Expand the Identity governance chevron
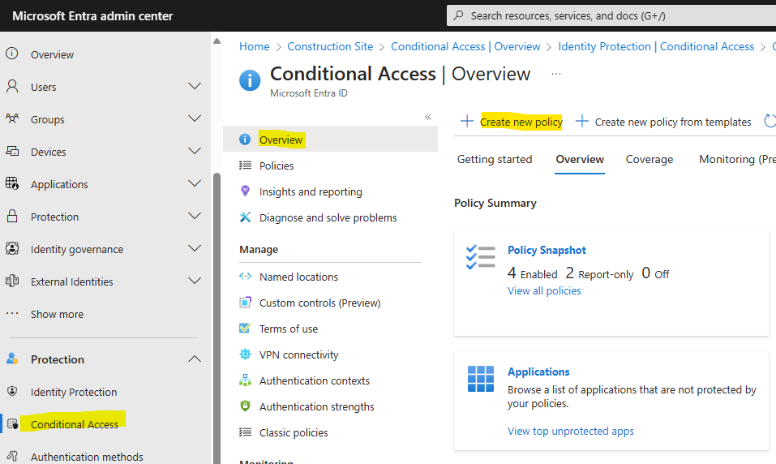The width and height of the screenshot is (776, 464). (x=195, y=248)
